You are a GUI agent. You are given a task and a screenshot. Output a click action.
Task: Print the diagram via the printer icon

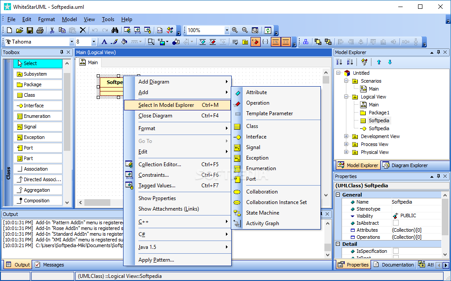40,30
